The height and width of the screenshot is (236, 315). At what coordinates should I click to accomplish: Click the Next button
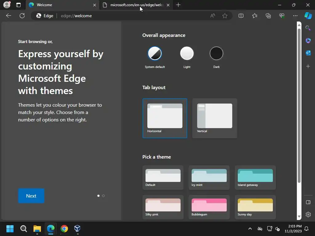pos(31,196)
